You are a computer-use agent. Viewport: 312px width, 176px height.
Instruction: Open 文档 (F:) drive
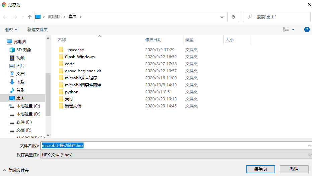(x=21, y=130)
